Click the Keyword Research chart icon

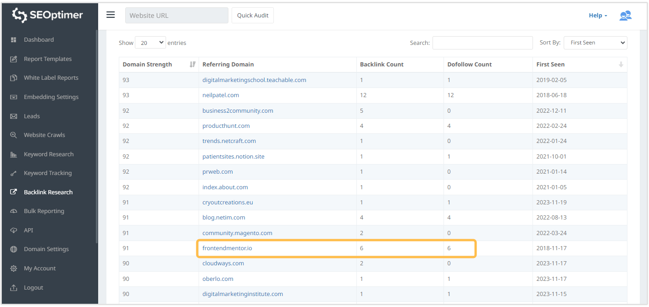[14, 154]
